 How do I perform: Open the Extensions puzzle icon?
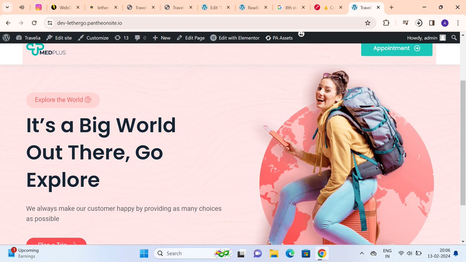pos(386,23)
